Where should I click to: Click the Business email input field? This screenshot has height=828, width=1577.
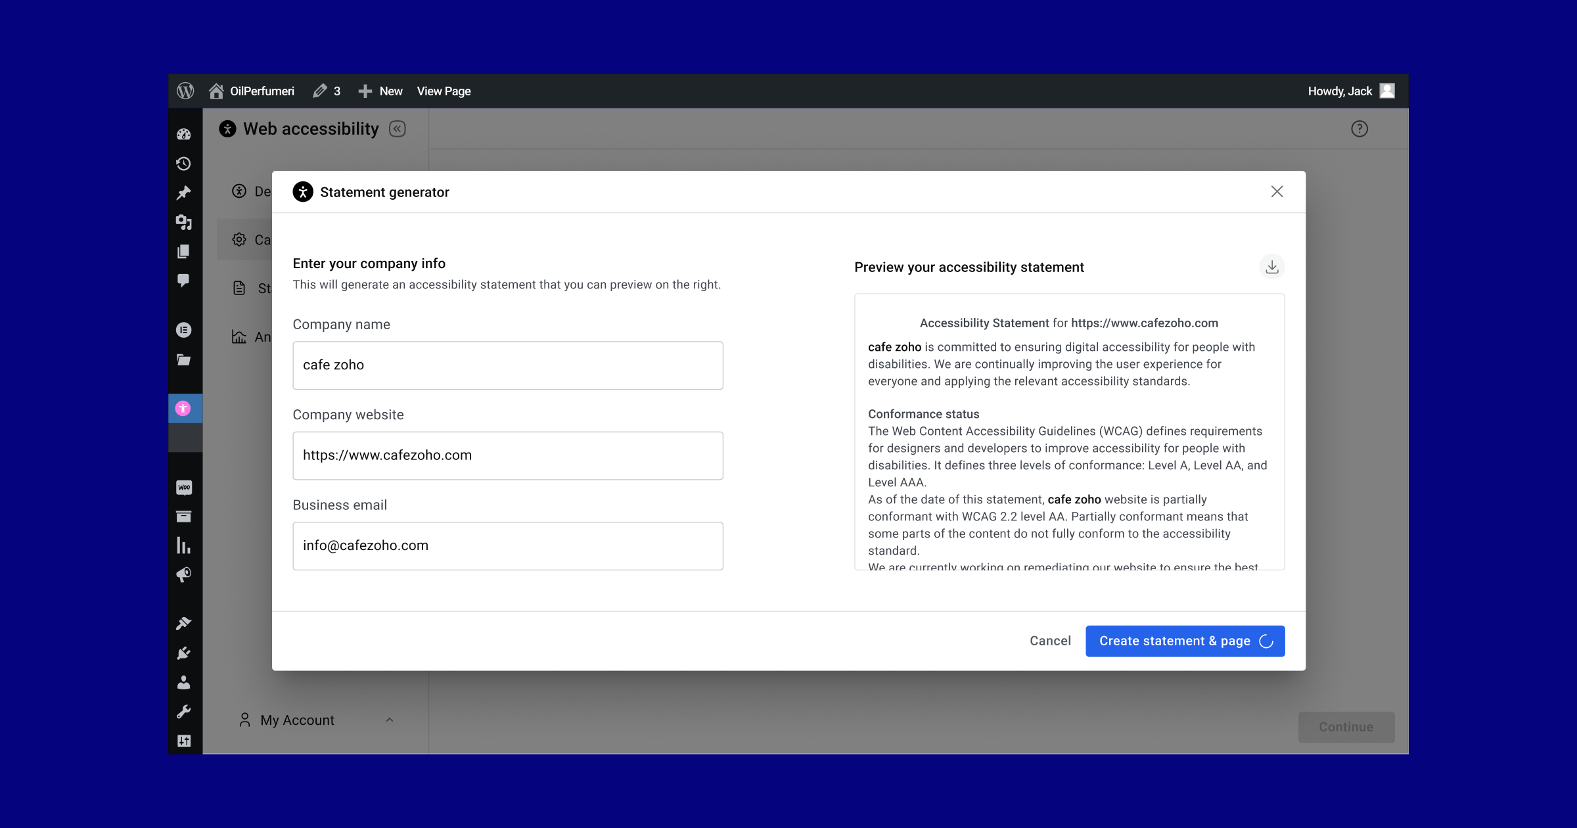pyautogui.click(x=507, y=545)
